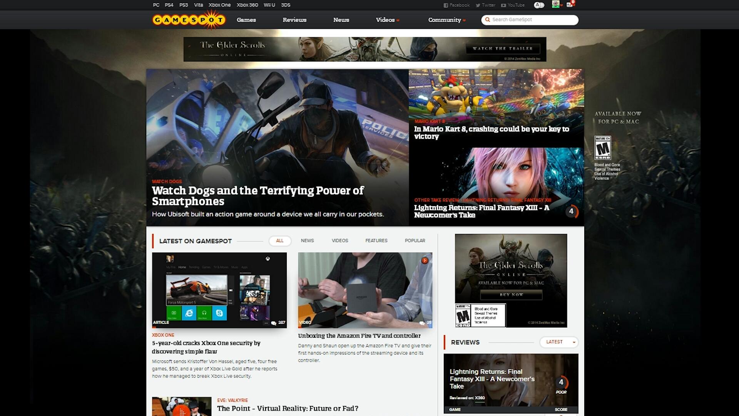
Task: Open the Watch Dogs feature headline
Action: (257, 196)
